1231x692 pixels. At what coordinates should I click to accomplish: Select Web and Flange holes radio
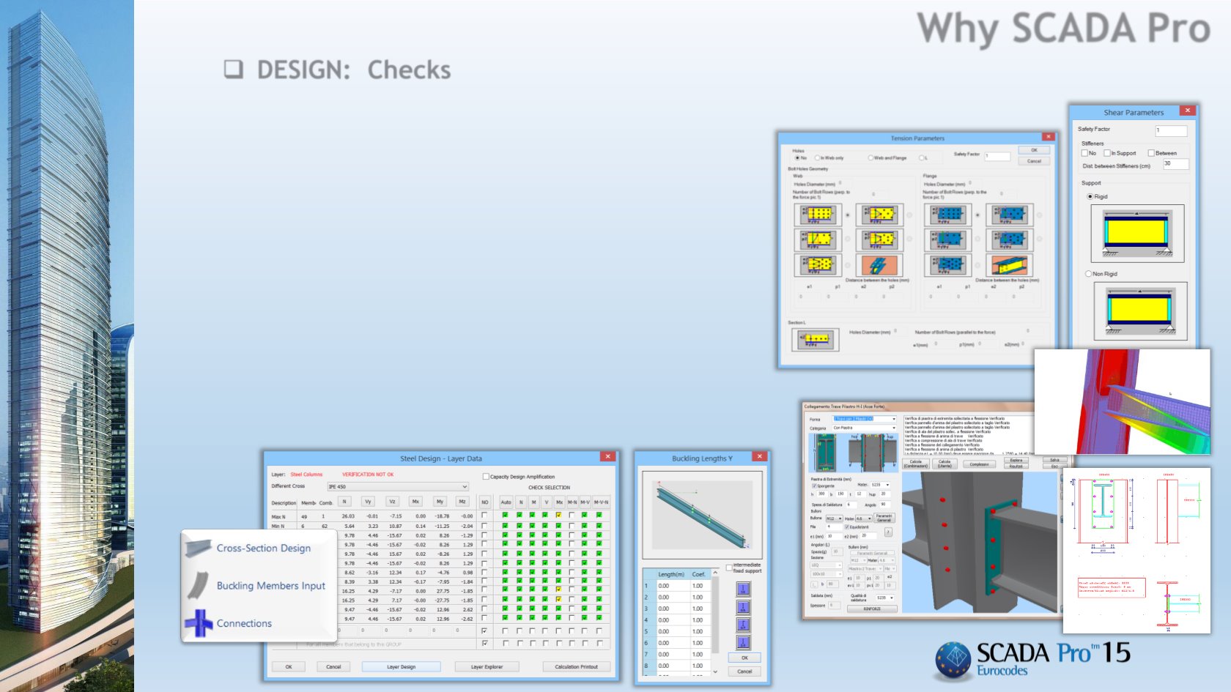[x=870, y=157]
